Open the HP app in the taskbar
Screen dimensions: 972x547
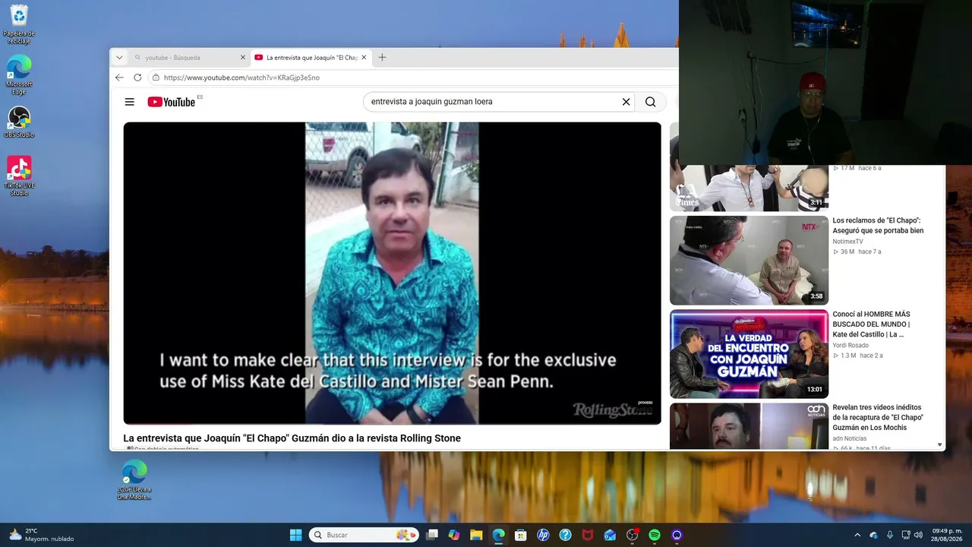pos(543,535)
